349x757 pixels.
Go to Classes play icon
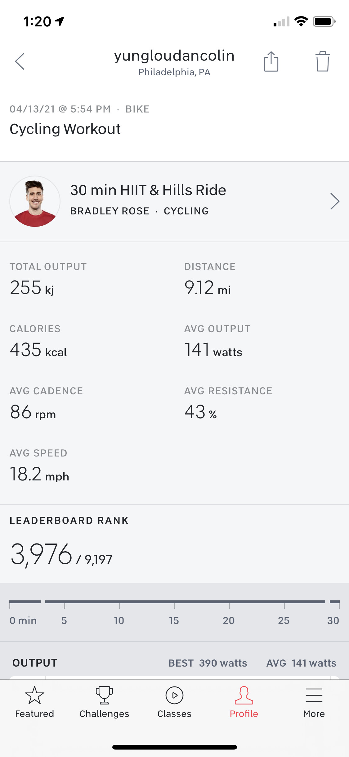coord(174,695)
